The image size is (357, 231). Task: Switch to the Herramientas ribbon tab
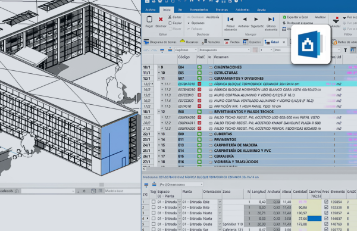(x=199, y=10)
